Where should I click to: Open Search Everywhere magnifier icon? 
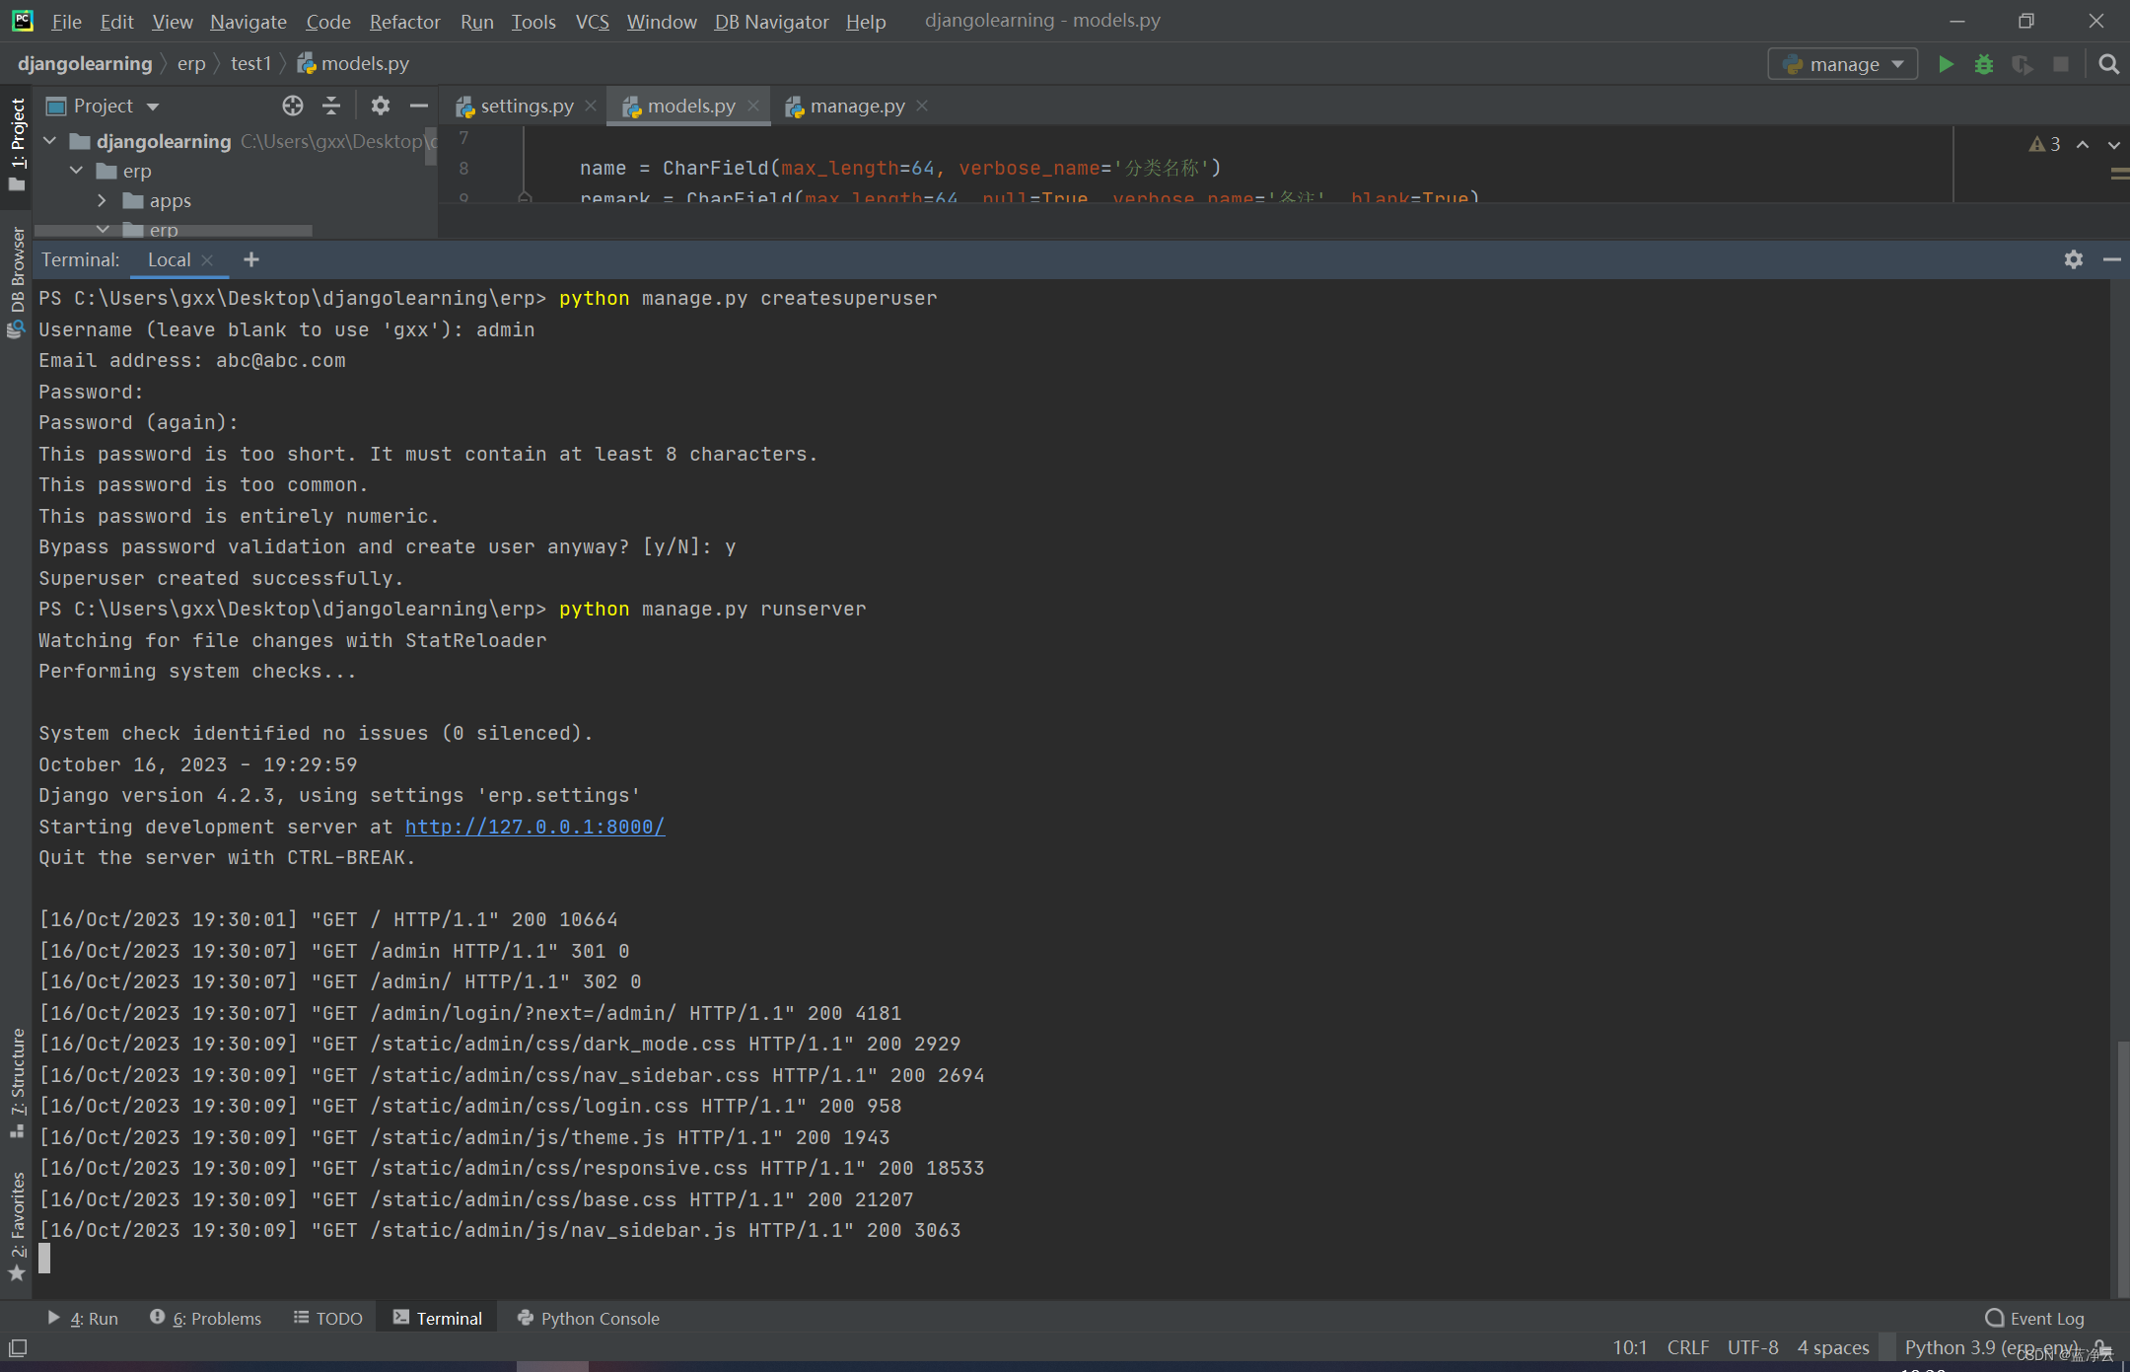pos(2108,64)
